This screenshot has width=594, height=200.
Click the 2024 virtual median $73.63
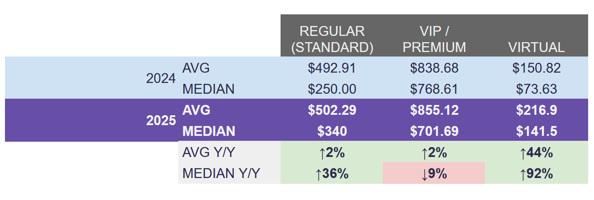click(536, 89)
